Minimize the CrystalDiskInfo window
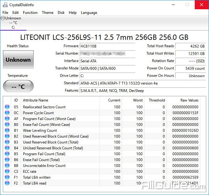The image size is (209, 195). (173, 5)
